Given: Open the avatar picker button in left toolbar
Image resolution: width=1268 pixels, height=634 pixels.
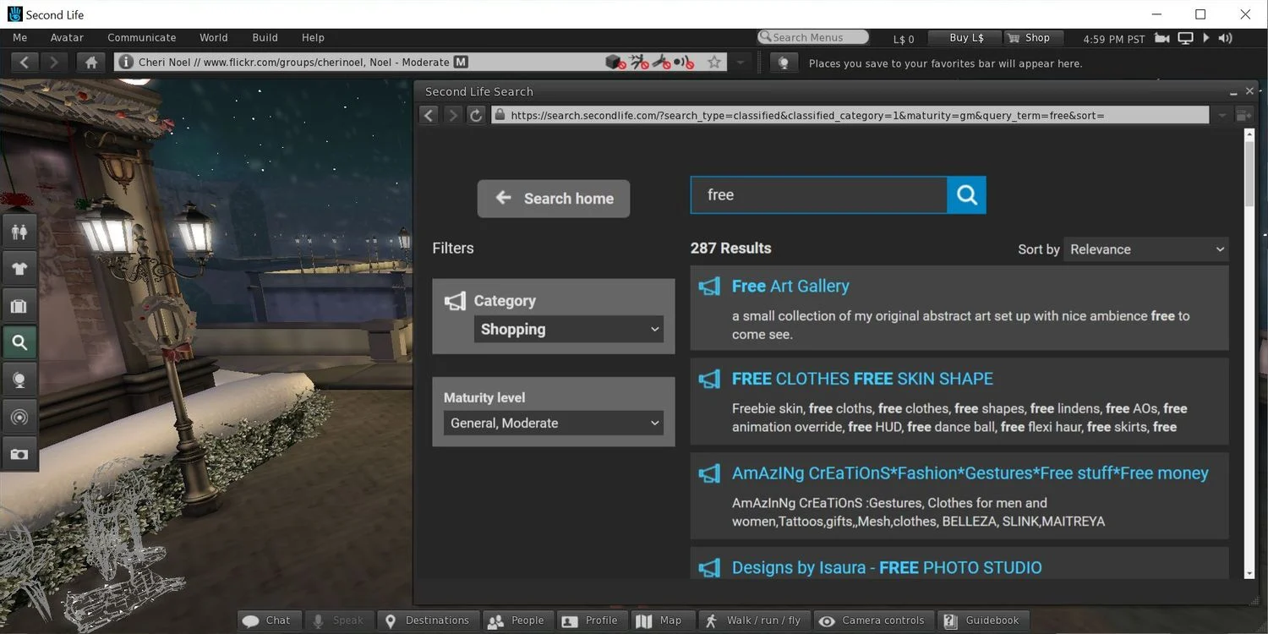Looking at the screenshot, I should pyautogui.click(x=19, y=231).
